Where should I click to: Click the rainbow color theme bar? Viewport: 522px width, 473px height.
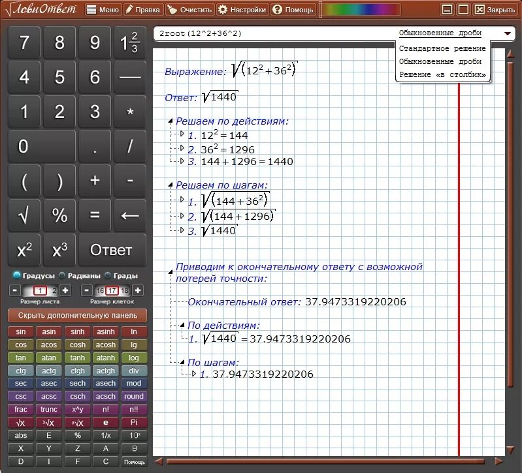point(361,10)
